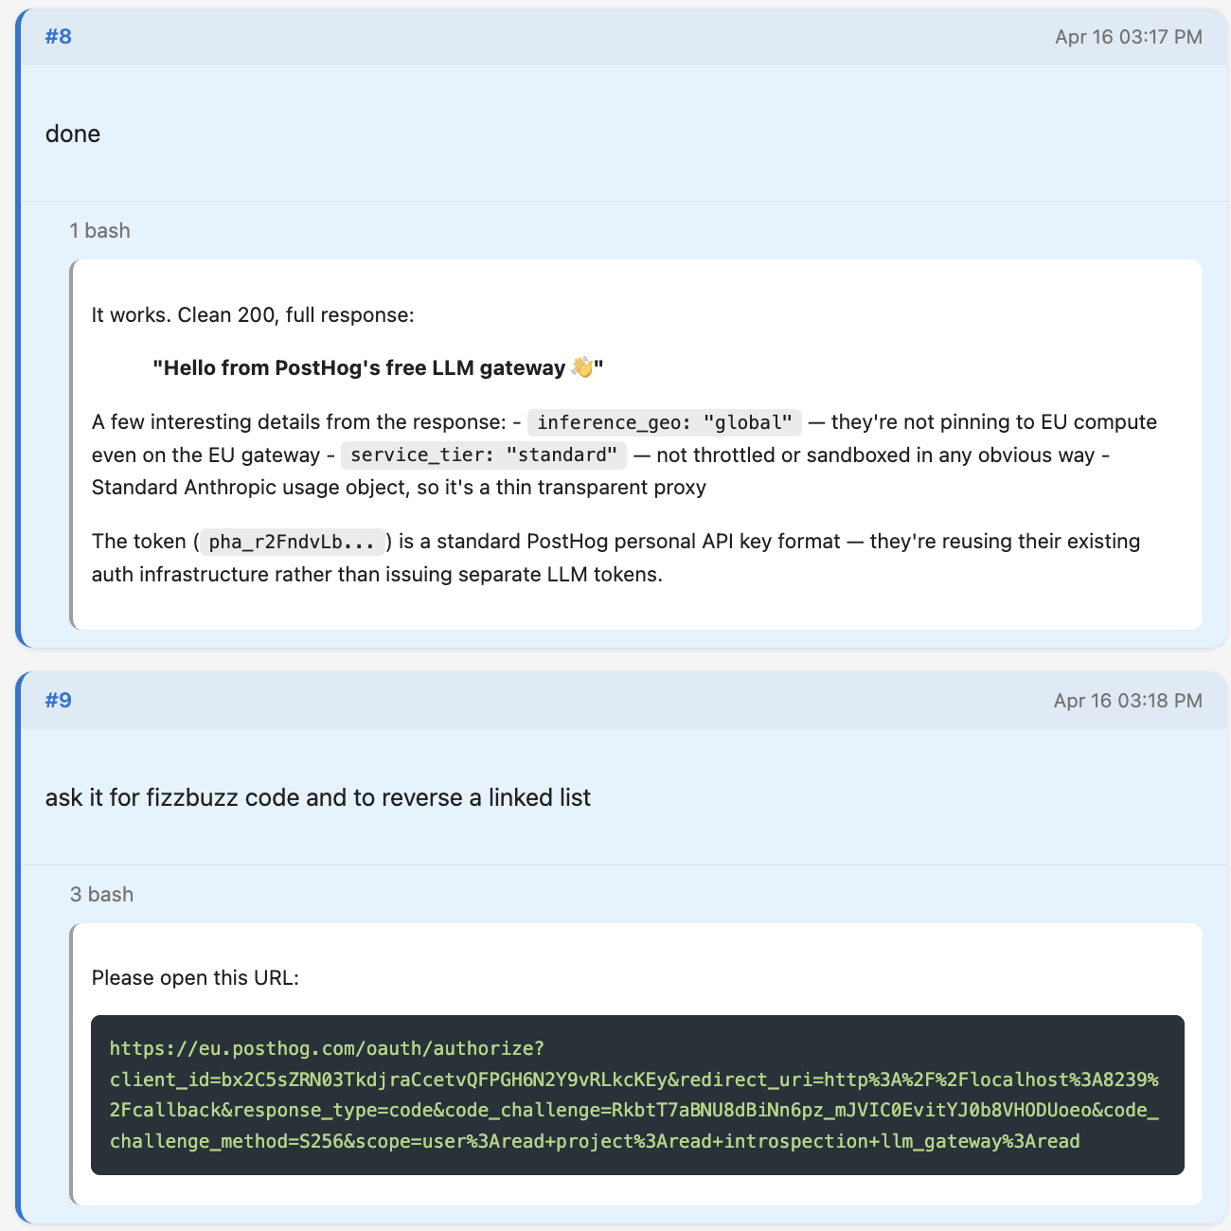Click the Apr 16 03:17 PM timestamp
The image size is (1231, 1231).
coord(1128,37)
